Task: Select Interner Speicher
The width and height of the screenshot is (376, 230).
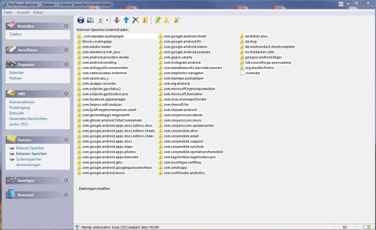Action: (x=31, y=154)
